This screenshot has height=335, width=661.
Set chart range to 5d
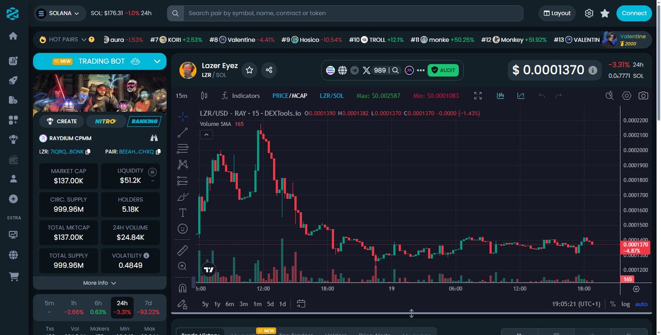point(270,304)
